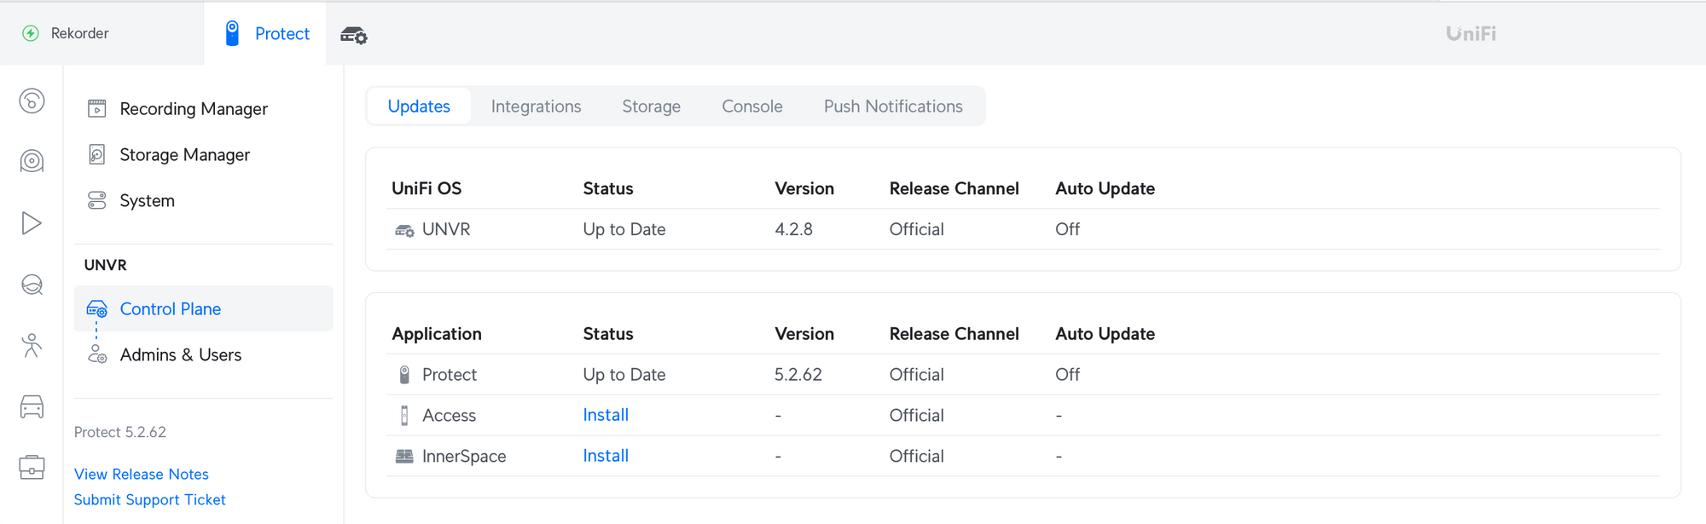
Task: Install the Access application
Action: 606,415
